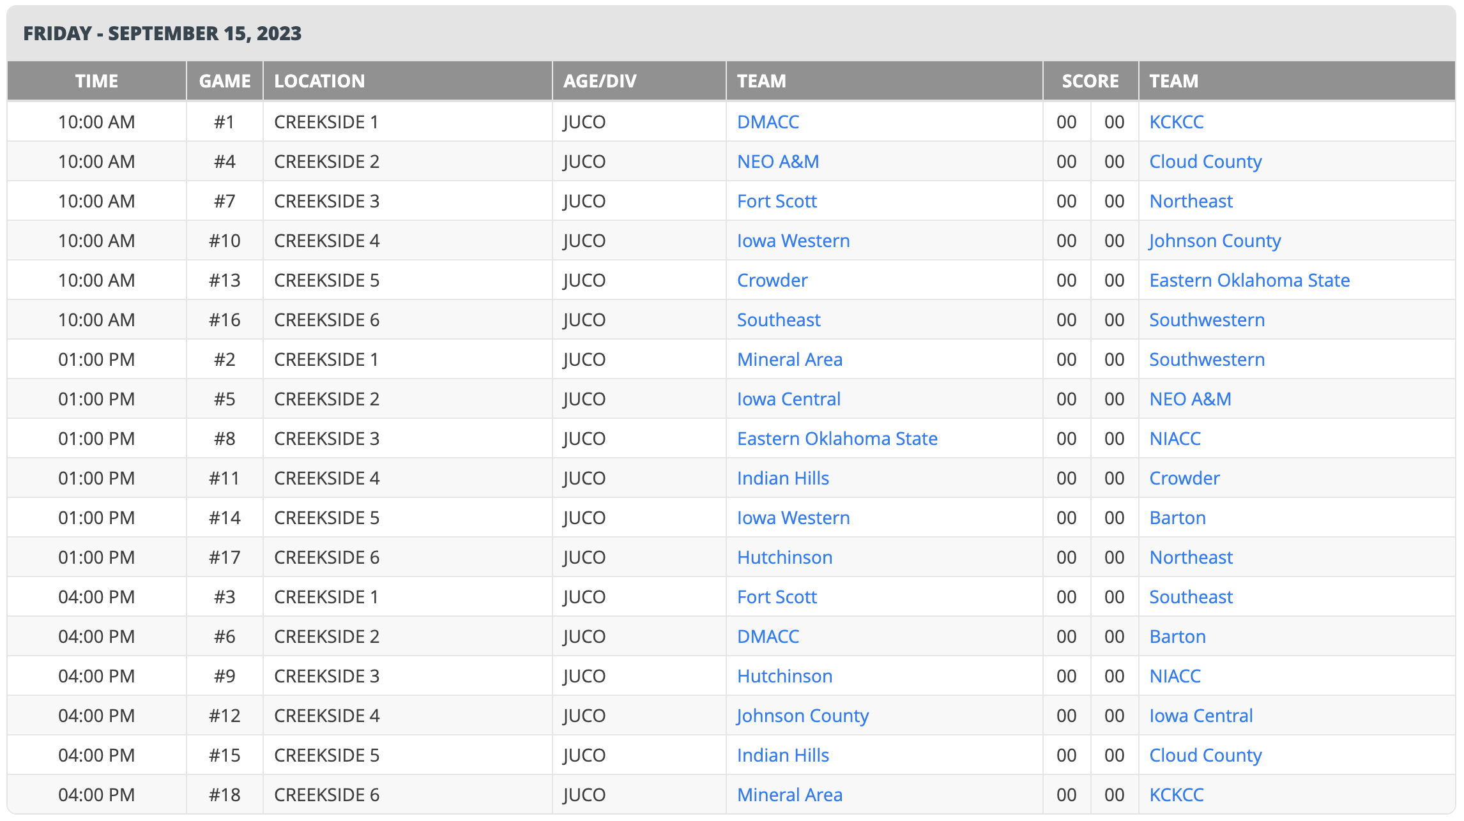This screenshot has width=1464, height=821.
Task: Select Cloud County in game #4 row
Action: (x=1205, y=162)
